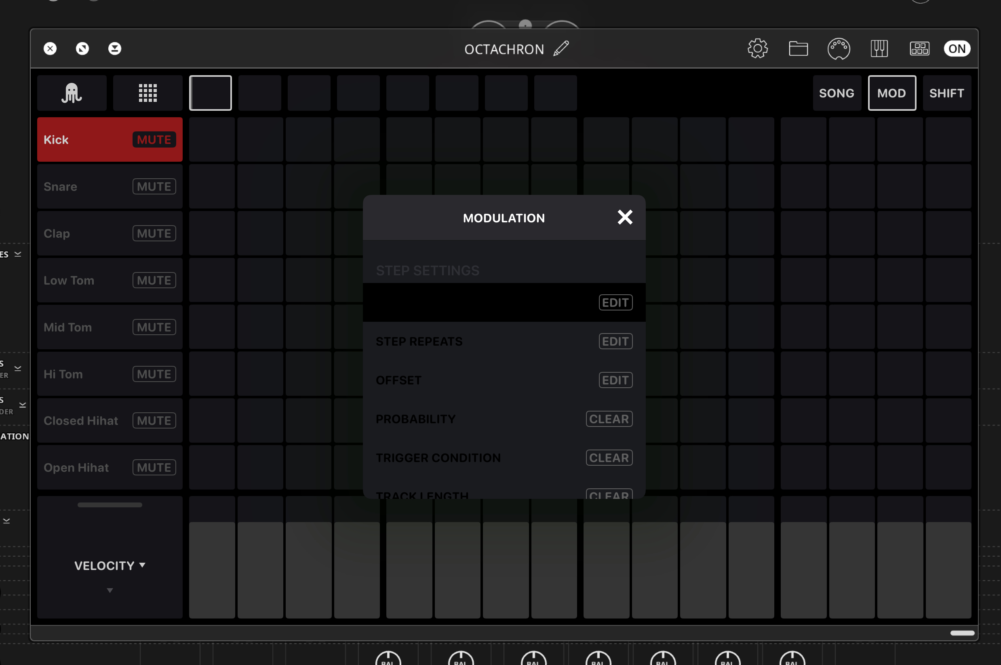
Task: Click the horizontal scrollbar thumb at bottom right
Action: click(962, 633)
